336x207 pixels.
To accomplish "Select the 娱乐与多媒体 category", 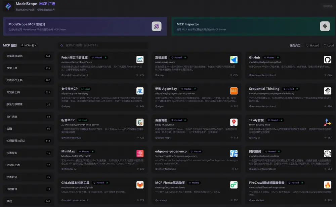I will (28, 105).
